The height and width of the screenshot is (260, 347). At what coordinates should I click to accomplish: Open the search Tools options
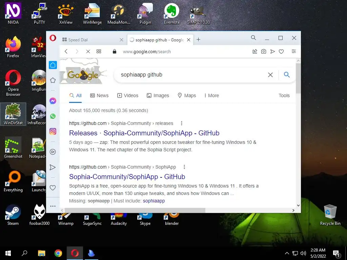tap(284, 95)
